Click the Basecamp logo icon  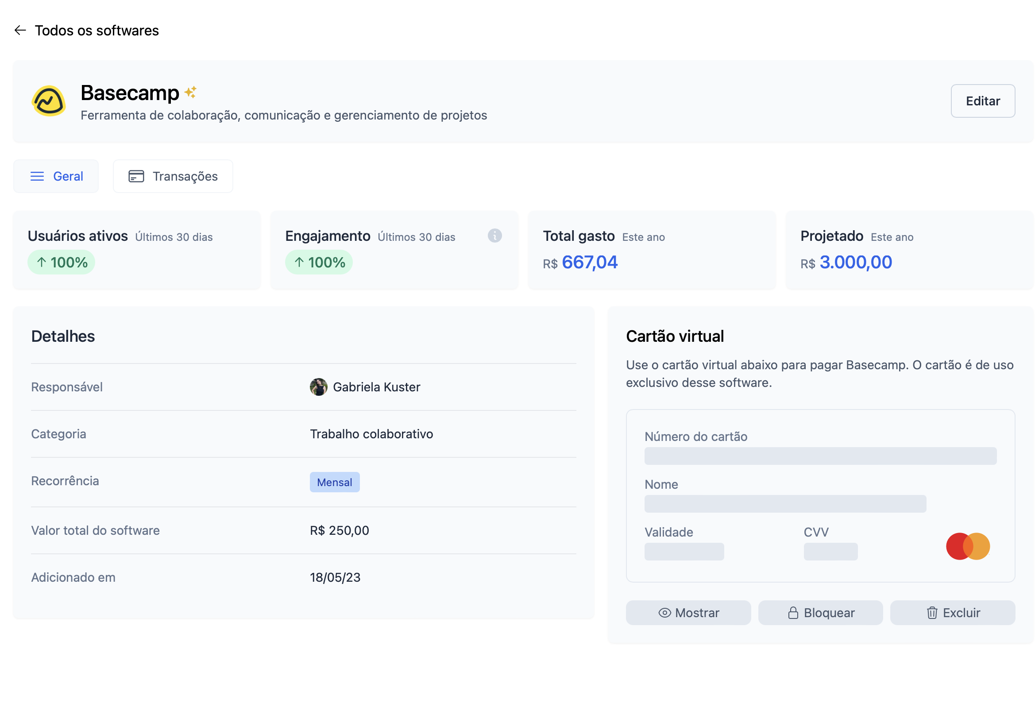[49, 100]
